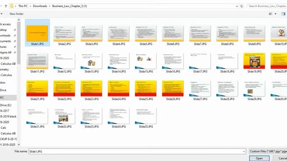Click the folder icon in the address bar
Image resolution: width=287 pixels, height=161 pixels.
[x=12, y=6]
